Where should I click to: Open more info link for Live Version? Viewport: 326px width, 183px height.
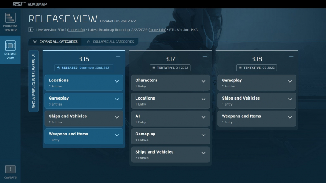76,30
